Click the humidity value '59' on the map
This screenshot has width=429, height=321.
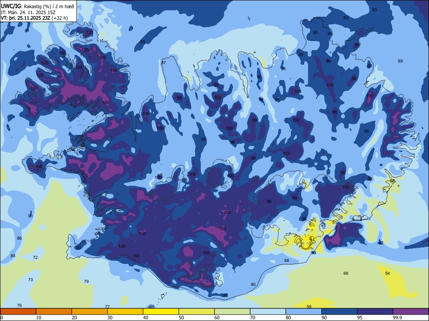tap(309, 306)
